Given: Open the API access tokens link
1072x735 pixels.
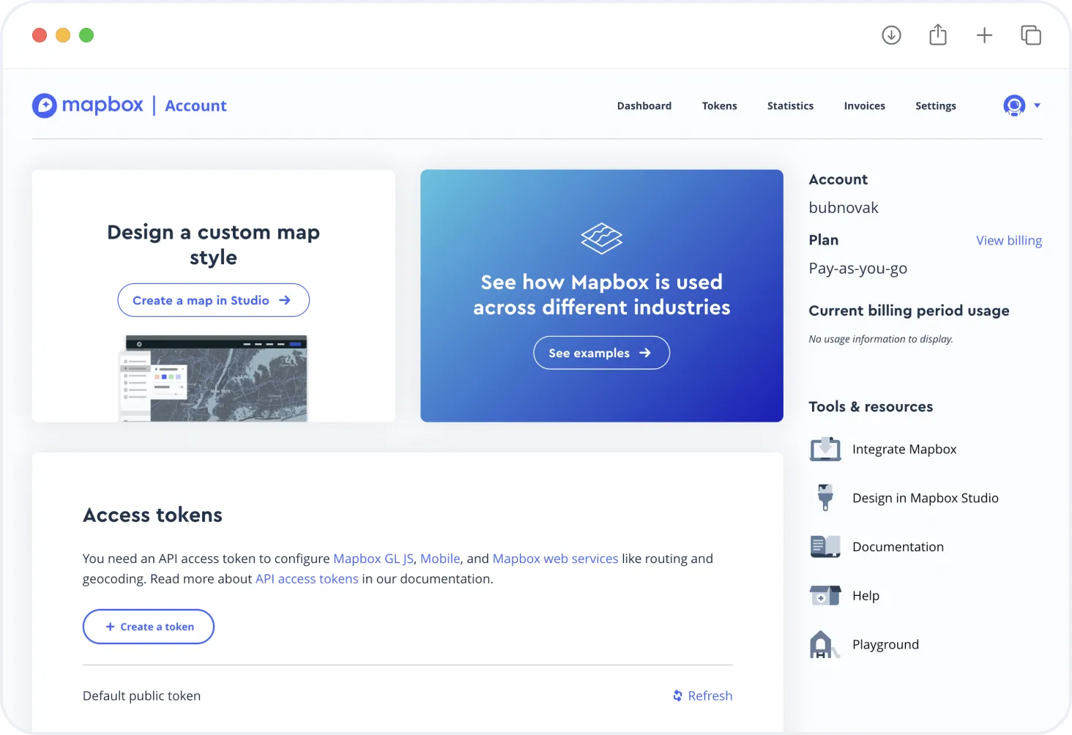Looking at the screenshot, I should coord(307,578).
